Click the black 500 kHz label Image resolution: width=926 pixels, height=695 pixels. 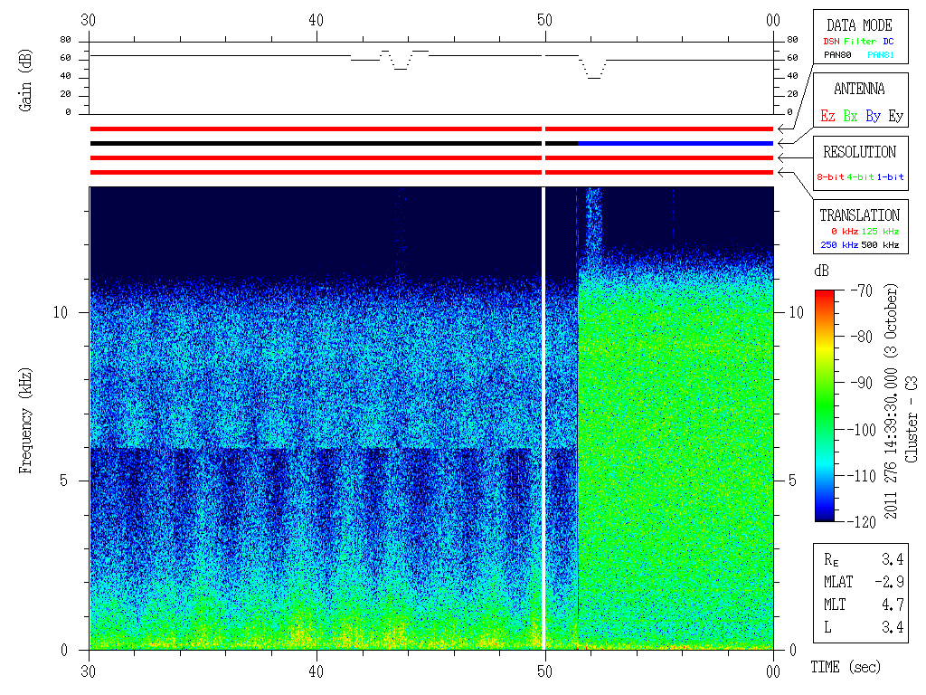click(x=880, y=244)
